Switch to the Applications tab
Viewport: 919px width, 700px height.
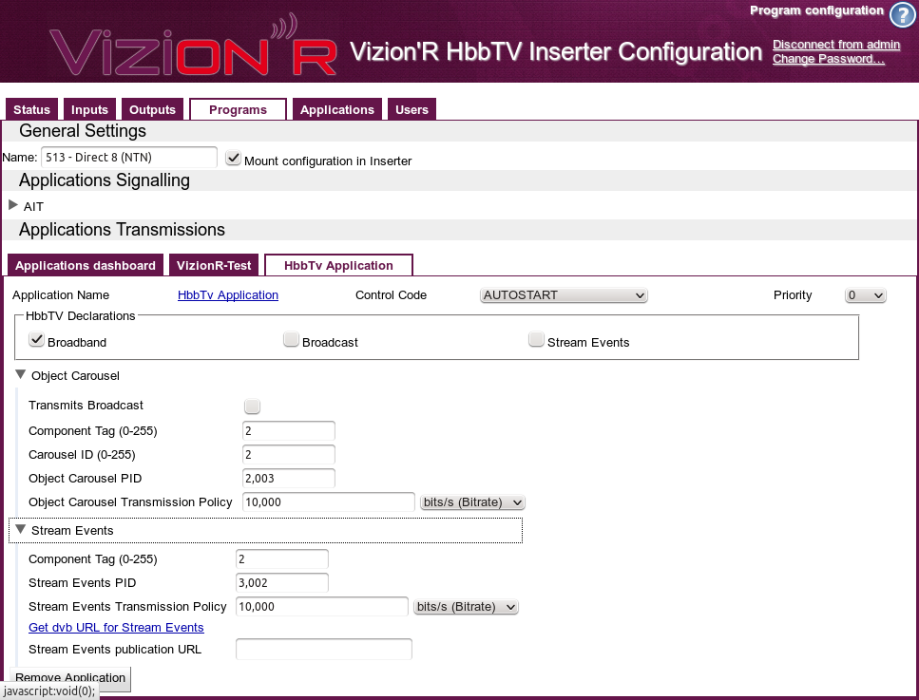point(336,110)
